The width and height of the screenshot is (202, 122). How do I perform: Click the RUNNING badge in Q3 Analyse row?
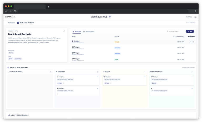(x=117, y=48)
